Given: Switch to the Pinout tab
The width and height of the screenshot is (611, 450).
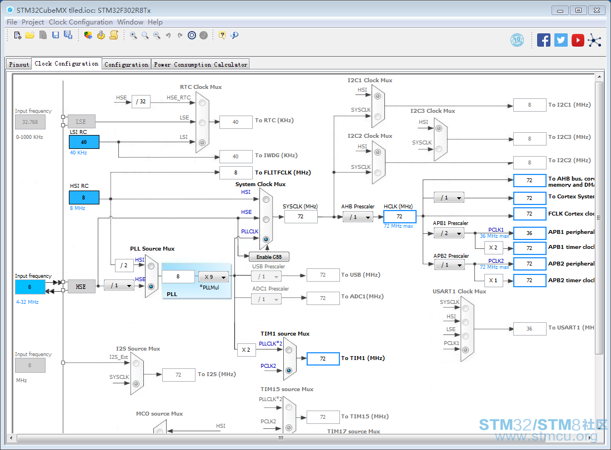Looking at the screenshot, I should (19, 64).
